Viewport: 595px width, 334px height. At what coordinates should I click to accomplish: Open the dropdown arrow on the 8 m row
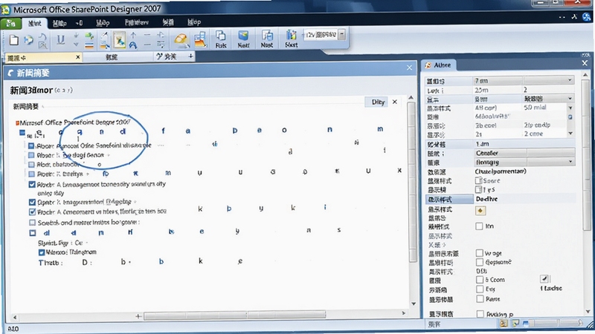click(570, 99)
